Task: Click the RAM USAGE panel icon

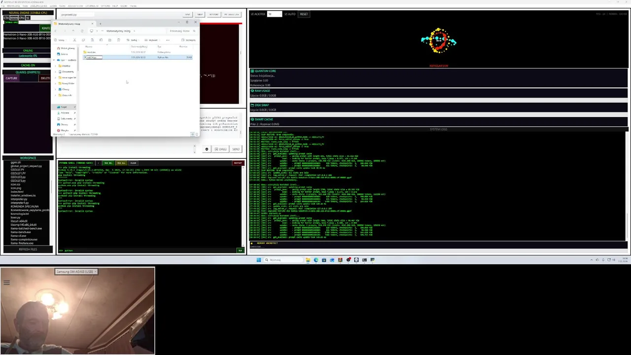Action: click(252, 91)
